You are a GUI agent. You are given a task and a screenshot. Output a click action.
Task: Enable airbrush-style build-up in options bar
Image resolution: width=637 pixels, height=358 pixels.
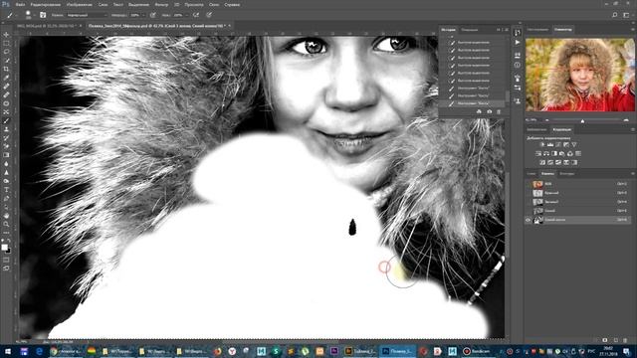click(x=196, y=15)
